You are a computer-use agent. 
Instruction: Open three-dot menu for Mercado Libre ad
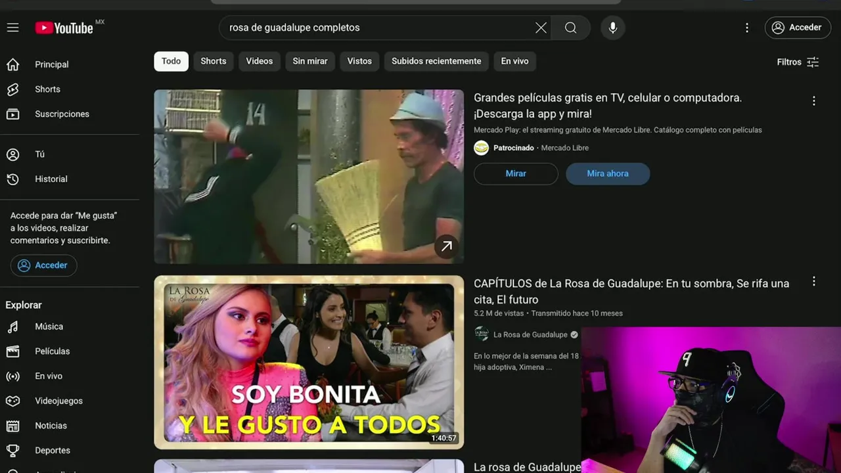(813, 101)
